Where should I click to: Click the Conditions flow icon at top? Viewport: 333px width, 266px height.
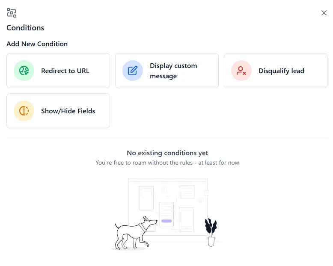(x=12, y=13)
